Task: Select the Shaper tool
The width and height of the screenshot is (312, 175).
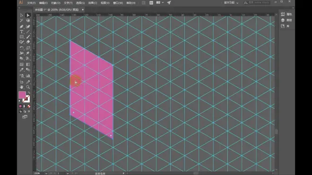Action: click(21, 42)
